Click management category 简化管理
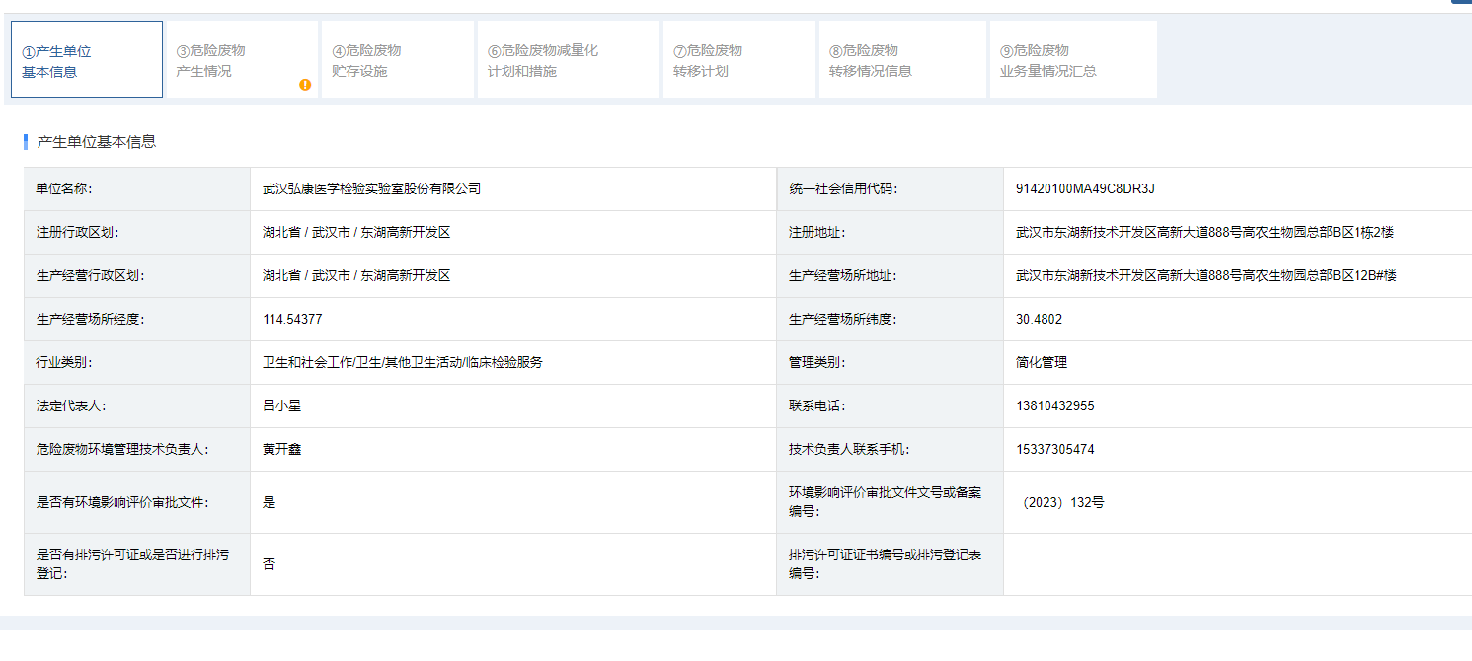Image resolution: width=1472 pixels, height=661 pixels. [1042, 362]
